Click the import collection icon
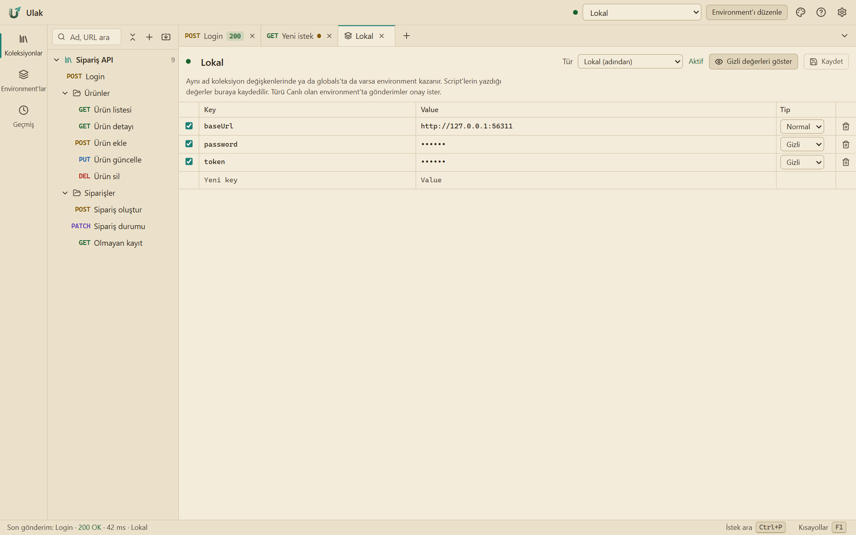The height and width of the screenshot is (535, 856). pos(166,37)
